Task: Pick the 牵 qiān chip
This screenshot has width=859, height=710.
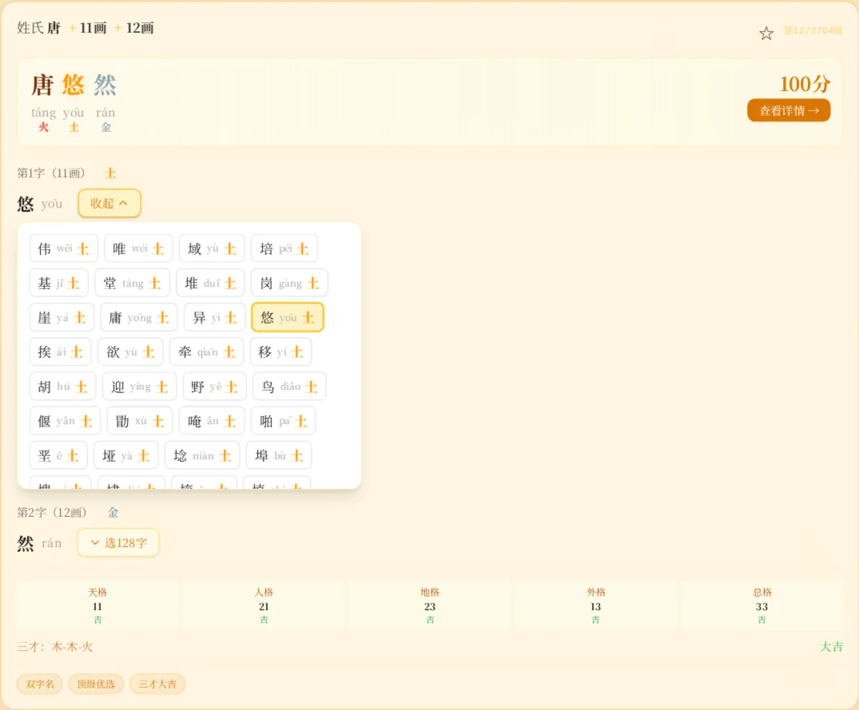Action: pos(206,351)
